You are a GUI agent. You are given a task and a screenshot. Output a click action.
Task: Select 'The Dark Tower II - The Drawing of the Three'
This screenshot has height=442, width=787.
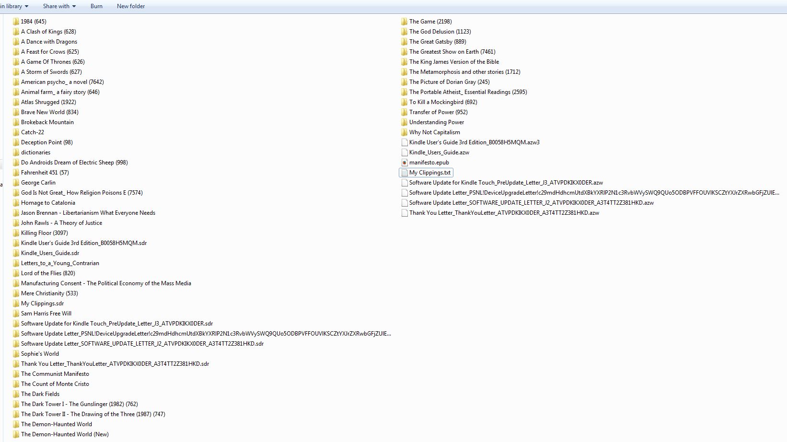pos(93,414)
